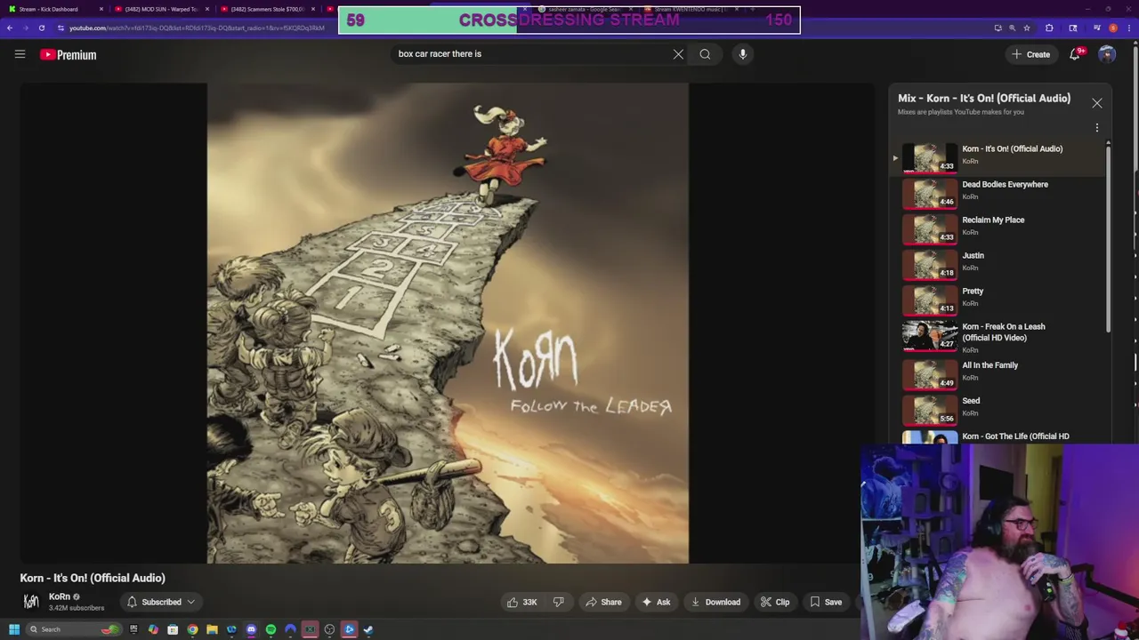Dislike the video with the thumbs down
1139x640 pixels.
click(x=559, y=602)
